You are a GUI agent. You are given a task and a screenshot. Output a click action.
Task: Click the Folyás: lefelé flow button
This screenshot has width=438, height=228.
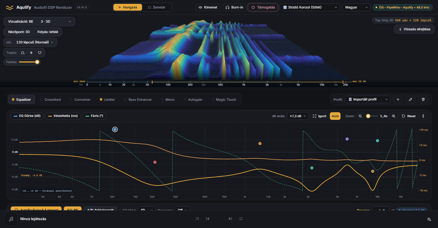tap(48, 32)
